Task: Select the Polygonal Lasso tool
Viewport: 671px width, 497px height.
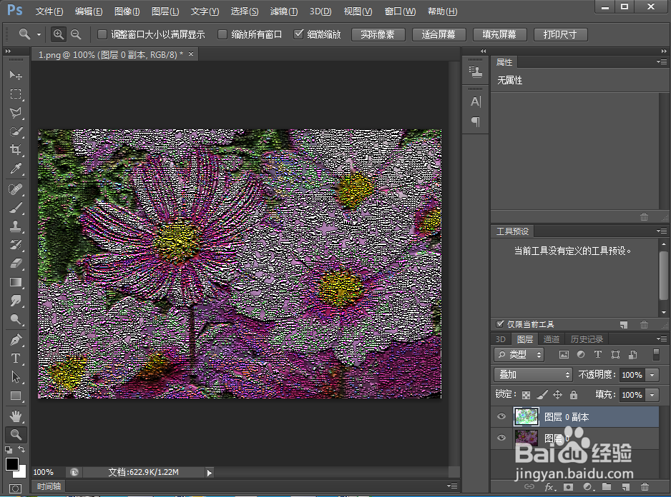Action: 16,113
